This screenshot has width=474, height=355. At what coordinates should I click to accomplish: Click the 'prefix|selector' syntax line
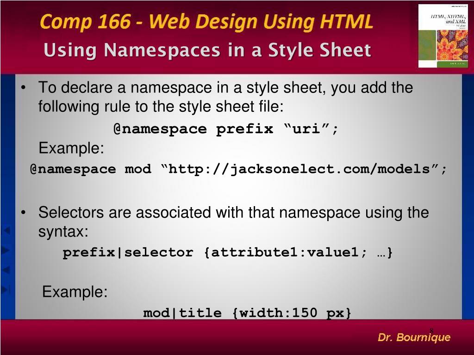click(x=228, y=252)
